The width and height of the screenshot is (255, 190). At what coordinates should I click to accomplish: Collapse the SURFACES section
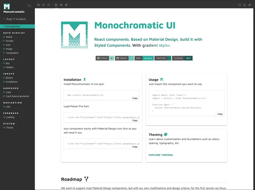[11, 88]
